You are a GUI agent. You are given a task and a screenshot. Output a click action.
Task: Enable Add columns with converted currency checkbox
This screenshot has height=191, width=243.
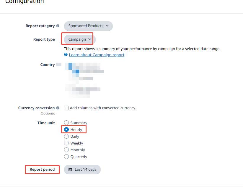(66, 108)
